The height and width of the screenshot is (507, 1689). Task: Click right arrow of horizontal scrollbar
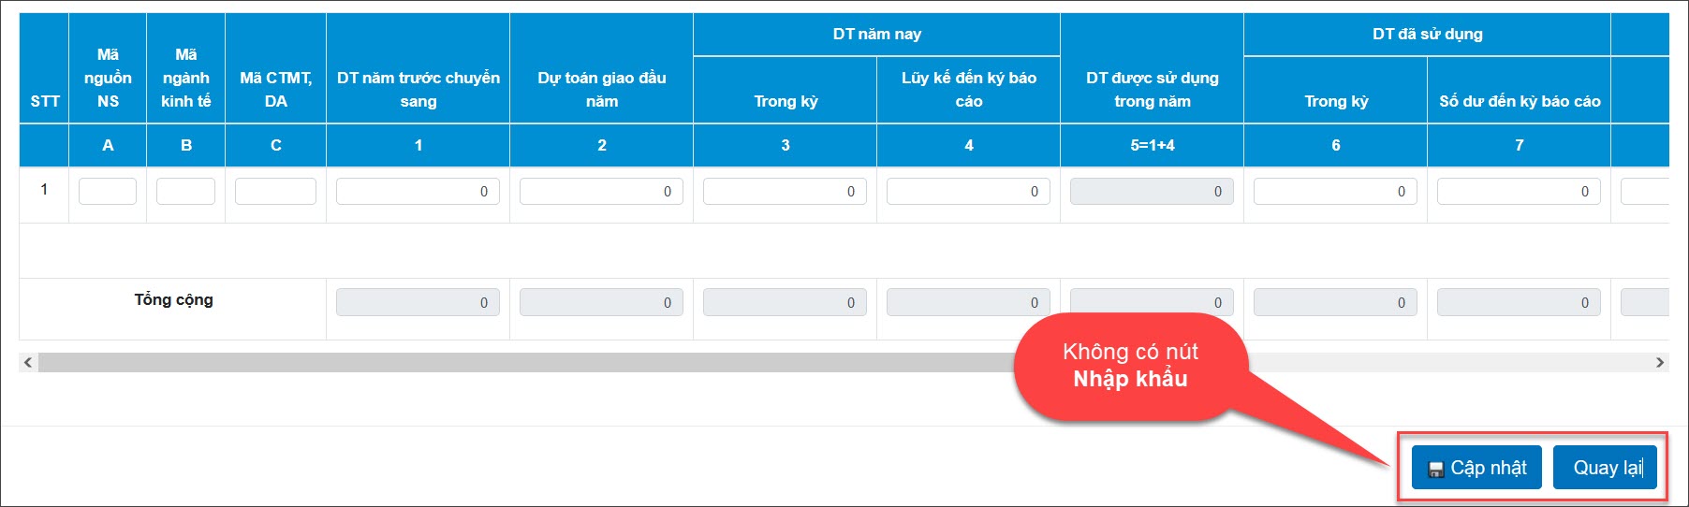pyautogui.click(x=1660, y=362)
